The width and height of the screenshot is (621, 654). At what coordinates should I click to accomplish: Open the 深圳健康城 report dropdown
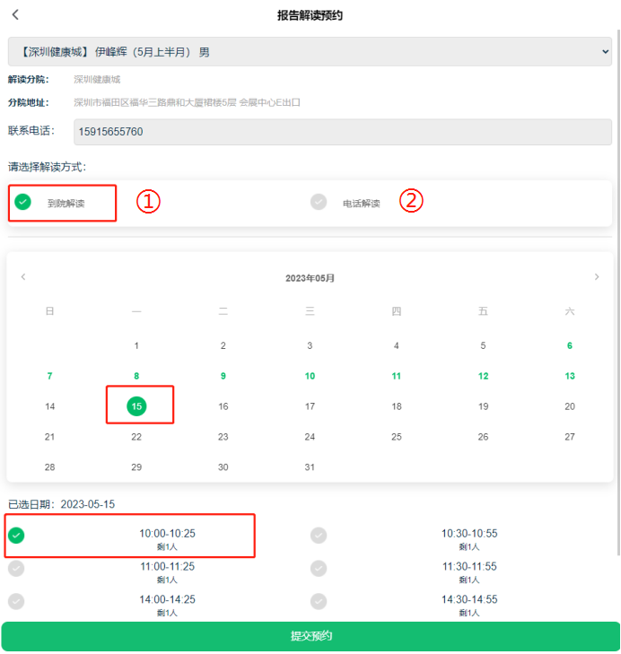pyautogui.click(x=310, y=52)
